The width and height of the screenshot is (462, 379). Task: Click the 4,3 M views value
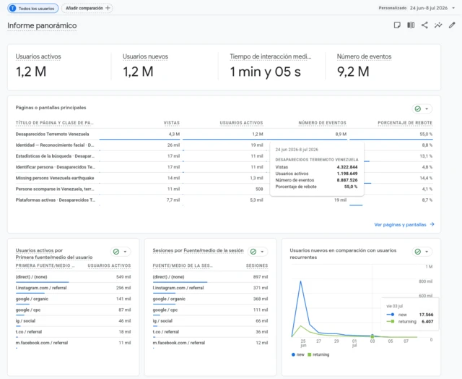pyautogui.click(x=174, y=134)
